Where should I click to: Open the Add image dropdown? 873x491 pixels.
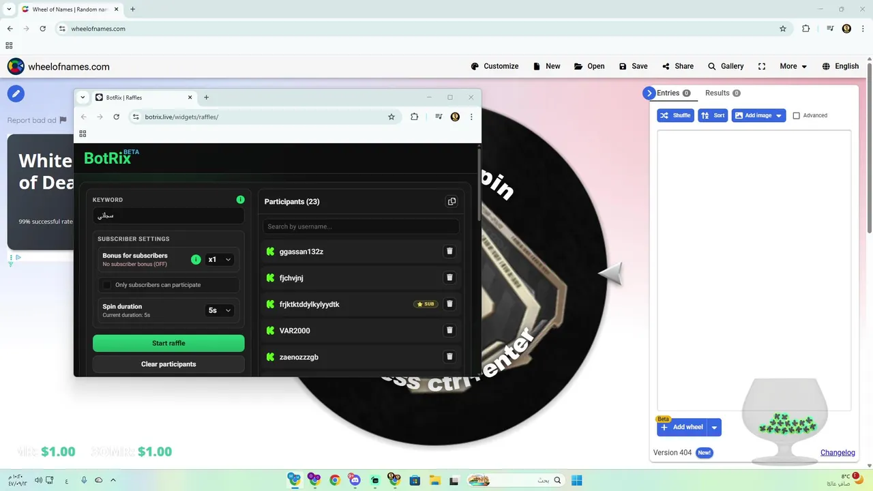[x=758, y=115]
